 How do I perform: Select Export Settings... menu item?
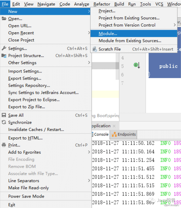(x=46, y=78)
